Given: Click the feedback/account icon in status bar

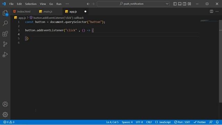Looking at the screenshot, I should [x=211, y=122].
